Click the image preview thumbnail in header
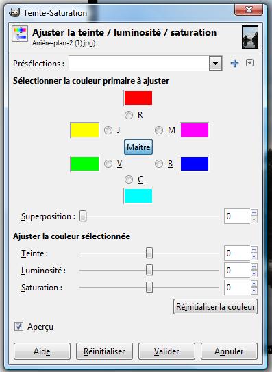Image resolution: width=272 pixels, height=372 pixels. coord(250,37)
